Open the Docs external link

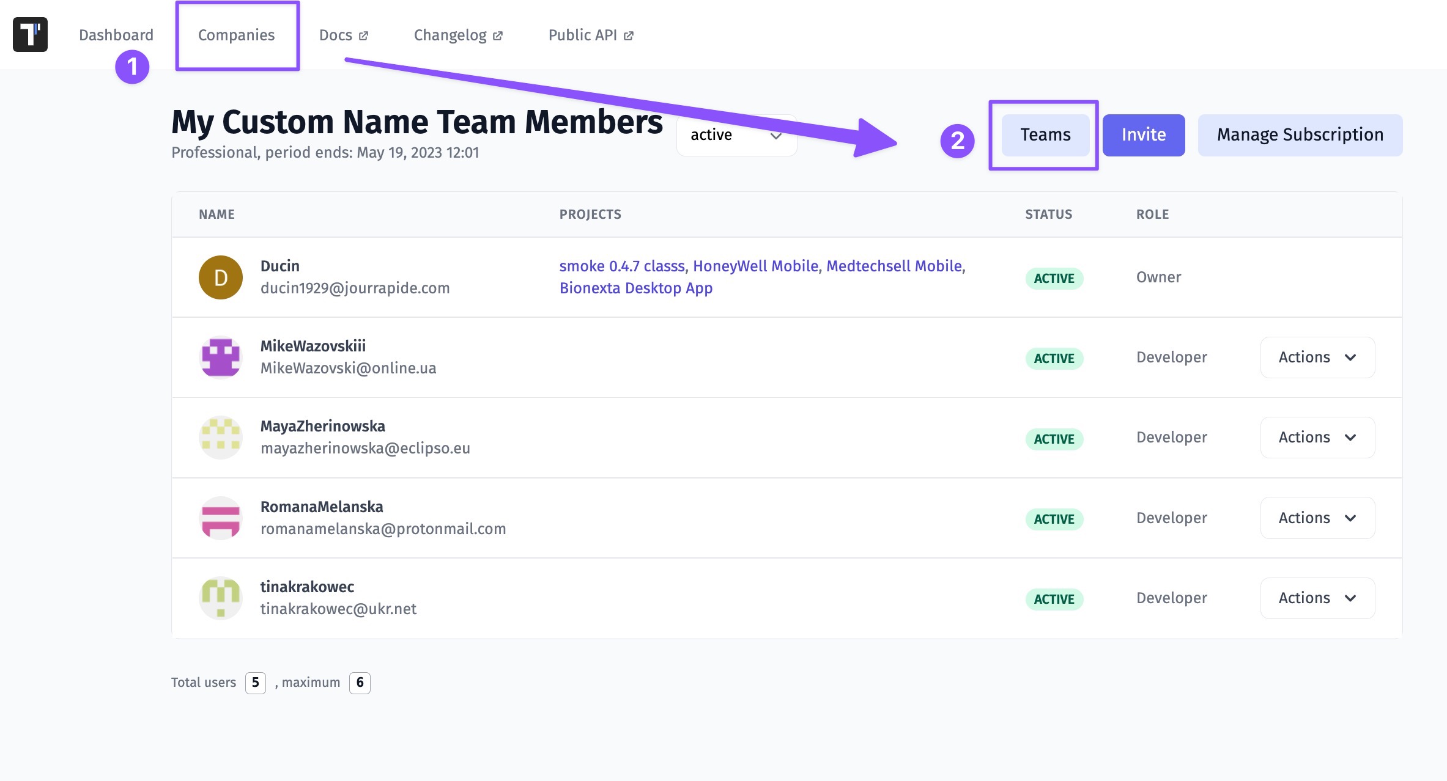344,35
